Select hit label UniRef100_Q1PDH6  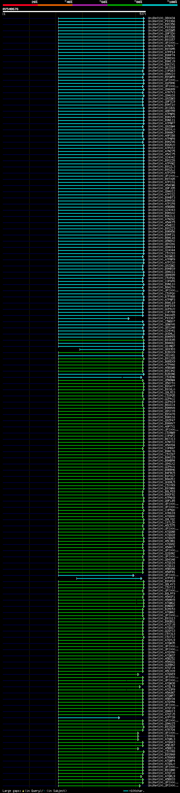(161, 83)
